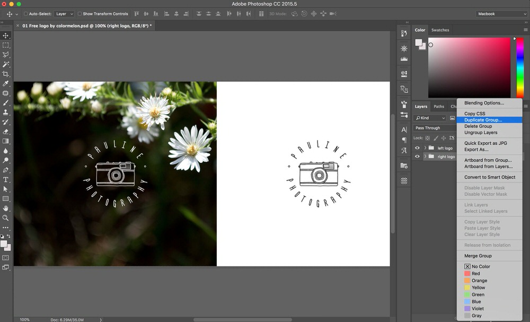Open the Character panel icon
Image resolution: width=530 pixels, height=322 pixels.
pos(404,129)
